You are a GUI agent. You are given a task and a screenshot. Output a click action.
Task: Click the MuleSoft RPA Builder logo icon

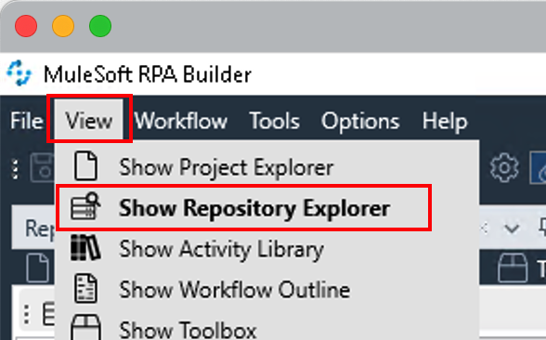click(19, 73)
